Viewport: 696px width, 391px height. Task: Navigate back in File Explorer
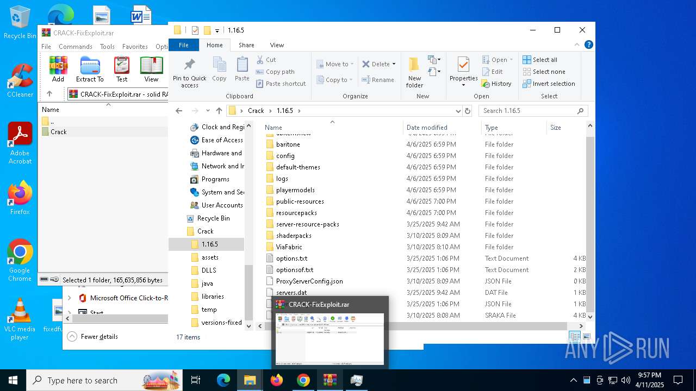coord(179,111)
